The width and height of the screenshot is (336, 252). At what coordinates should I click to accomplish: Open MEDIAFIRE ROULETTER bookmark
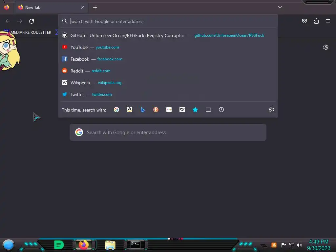coord(28,32)
